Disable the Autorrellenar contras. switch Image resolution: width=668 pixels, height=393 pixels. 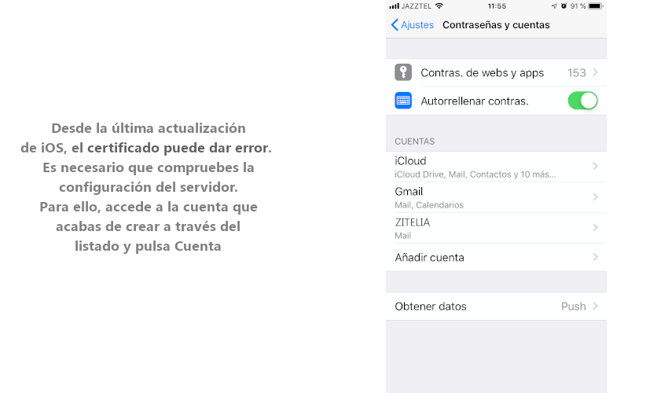tap(582, 101)
